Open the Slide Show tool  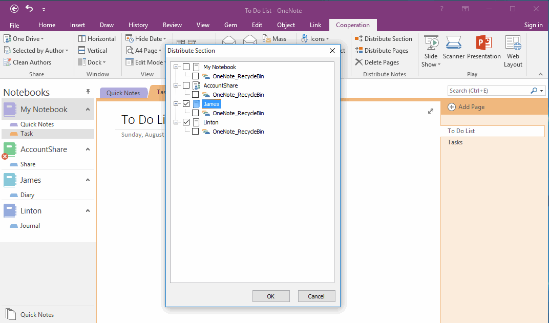pyautogui.click(x=431, y=51)
